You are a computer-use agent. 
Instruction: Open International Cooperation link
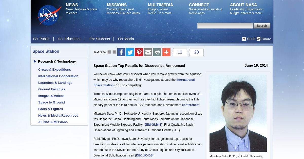[58, 76]
